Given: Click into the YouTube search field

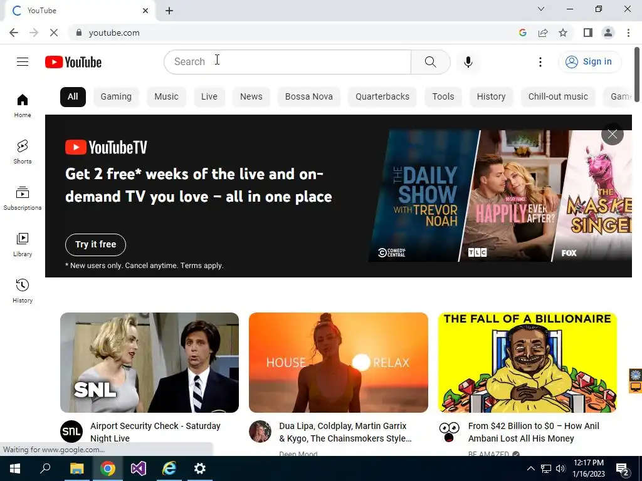Looking at the screenshot, I should (287, 62).
